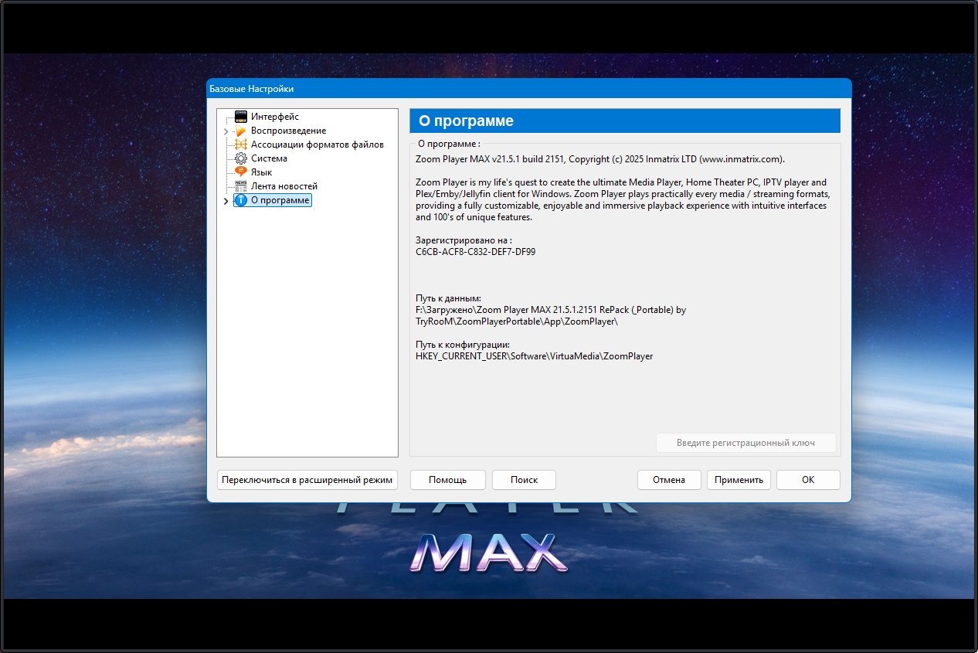Click the О программе info icon

tap(240, 200)
